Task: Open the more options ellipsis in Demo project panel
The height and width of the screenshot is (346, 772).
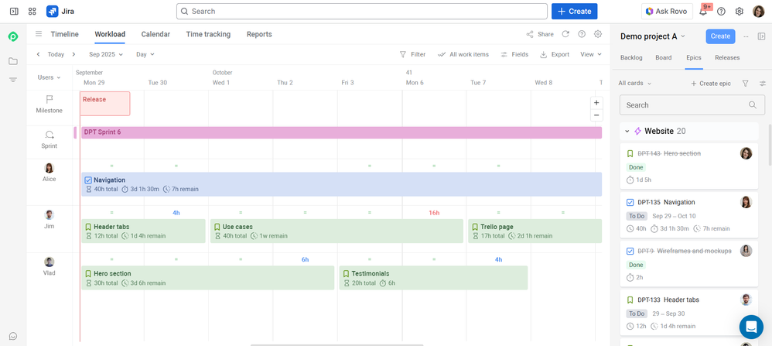Action: coord(746,36)
